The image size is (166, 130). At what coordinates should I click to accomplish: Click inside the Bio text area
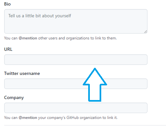point(76,21)
